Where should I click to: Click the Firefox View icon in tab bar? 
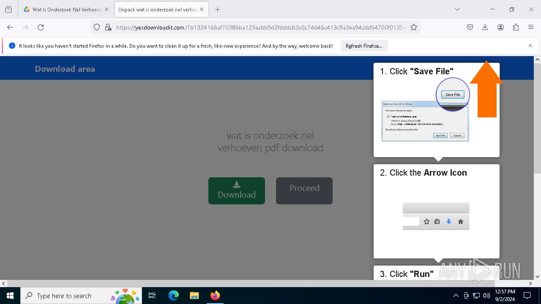pos(8,9)
